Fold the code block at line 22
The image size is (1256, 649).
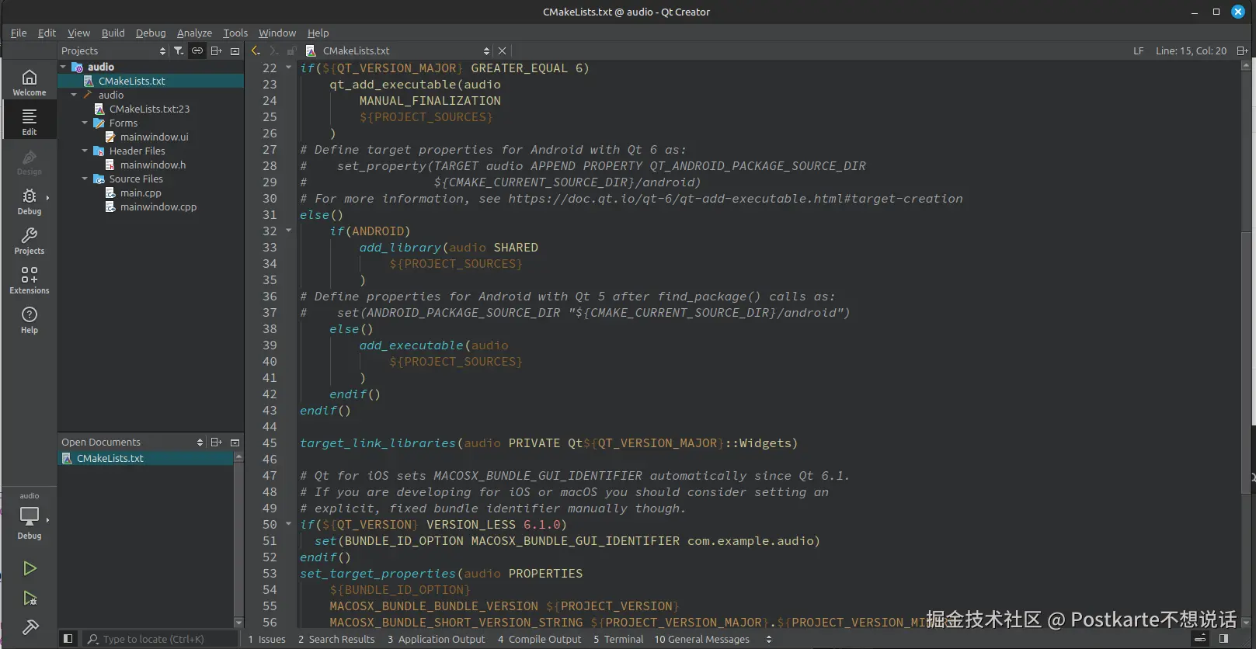tap(289, 68)
